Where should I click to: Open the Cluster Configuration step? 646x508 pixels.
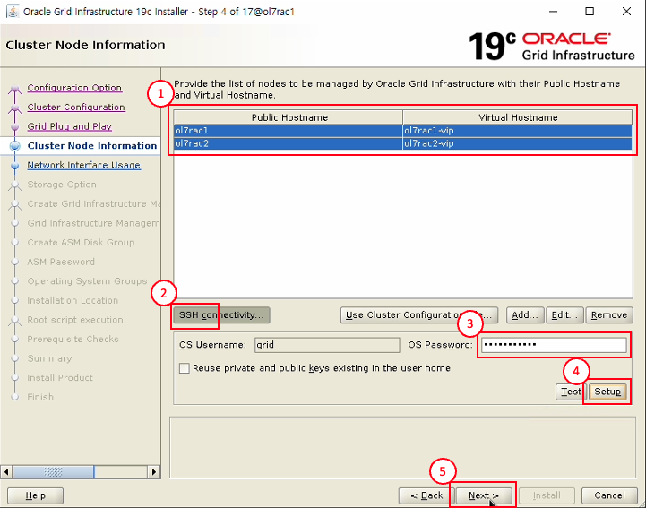pyautogui.click(x=76, y=108)
